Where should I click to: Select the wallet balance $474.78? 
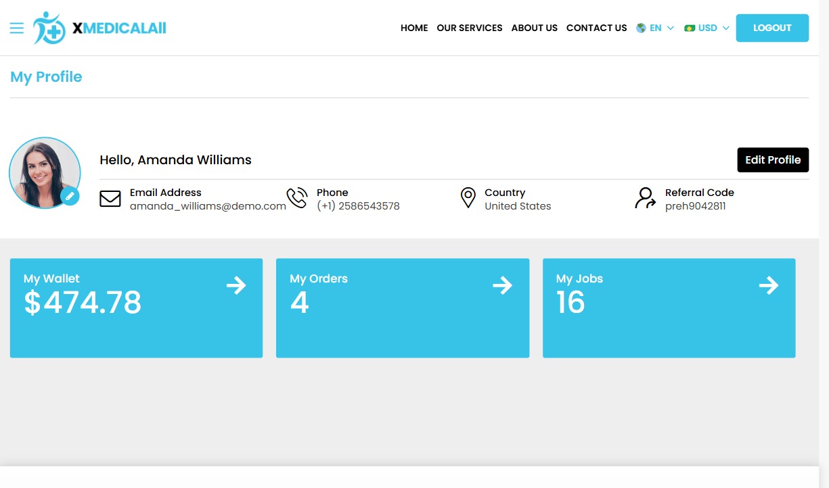click(83, 303)
